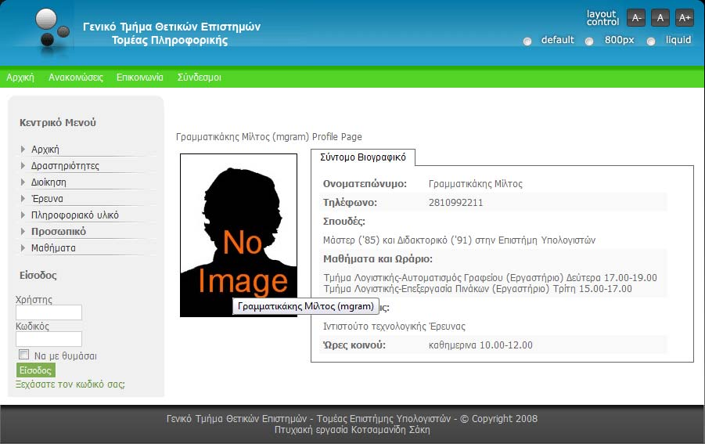Screen dimensions: 705x444
Task: Expand the arrow beside Πληροφοριακό υλικό
Action: pyautogui.click(x=23, y=215)
